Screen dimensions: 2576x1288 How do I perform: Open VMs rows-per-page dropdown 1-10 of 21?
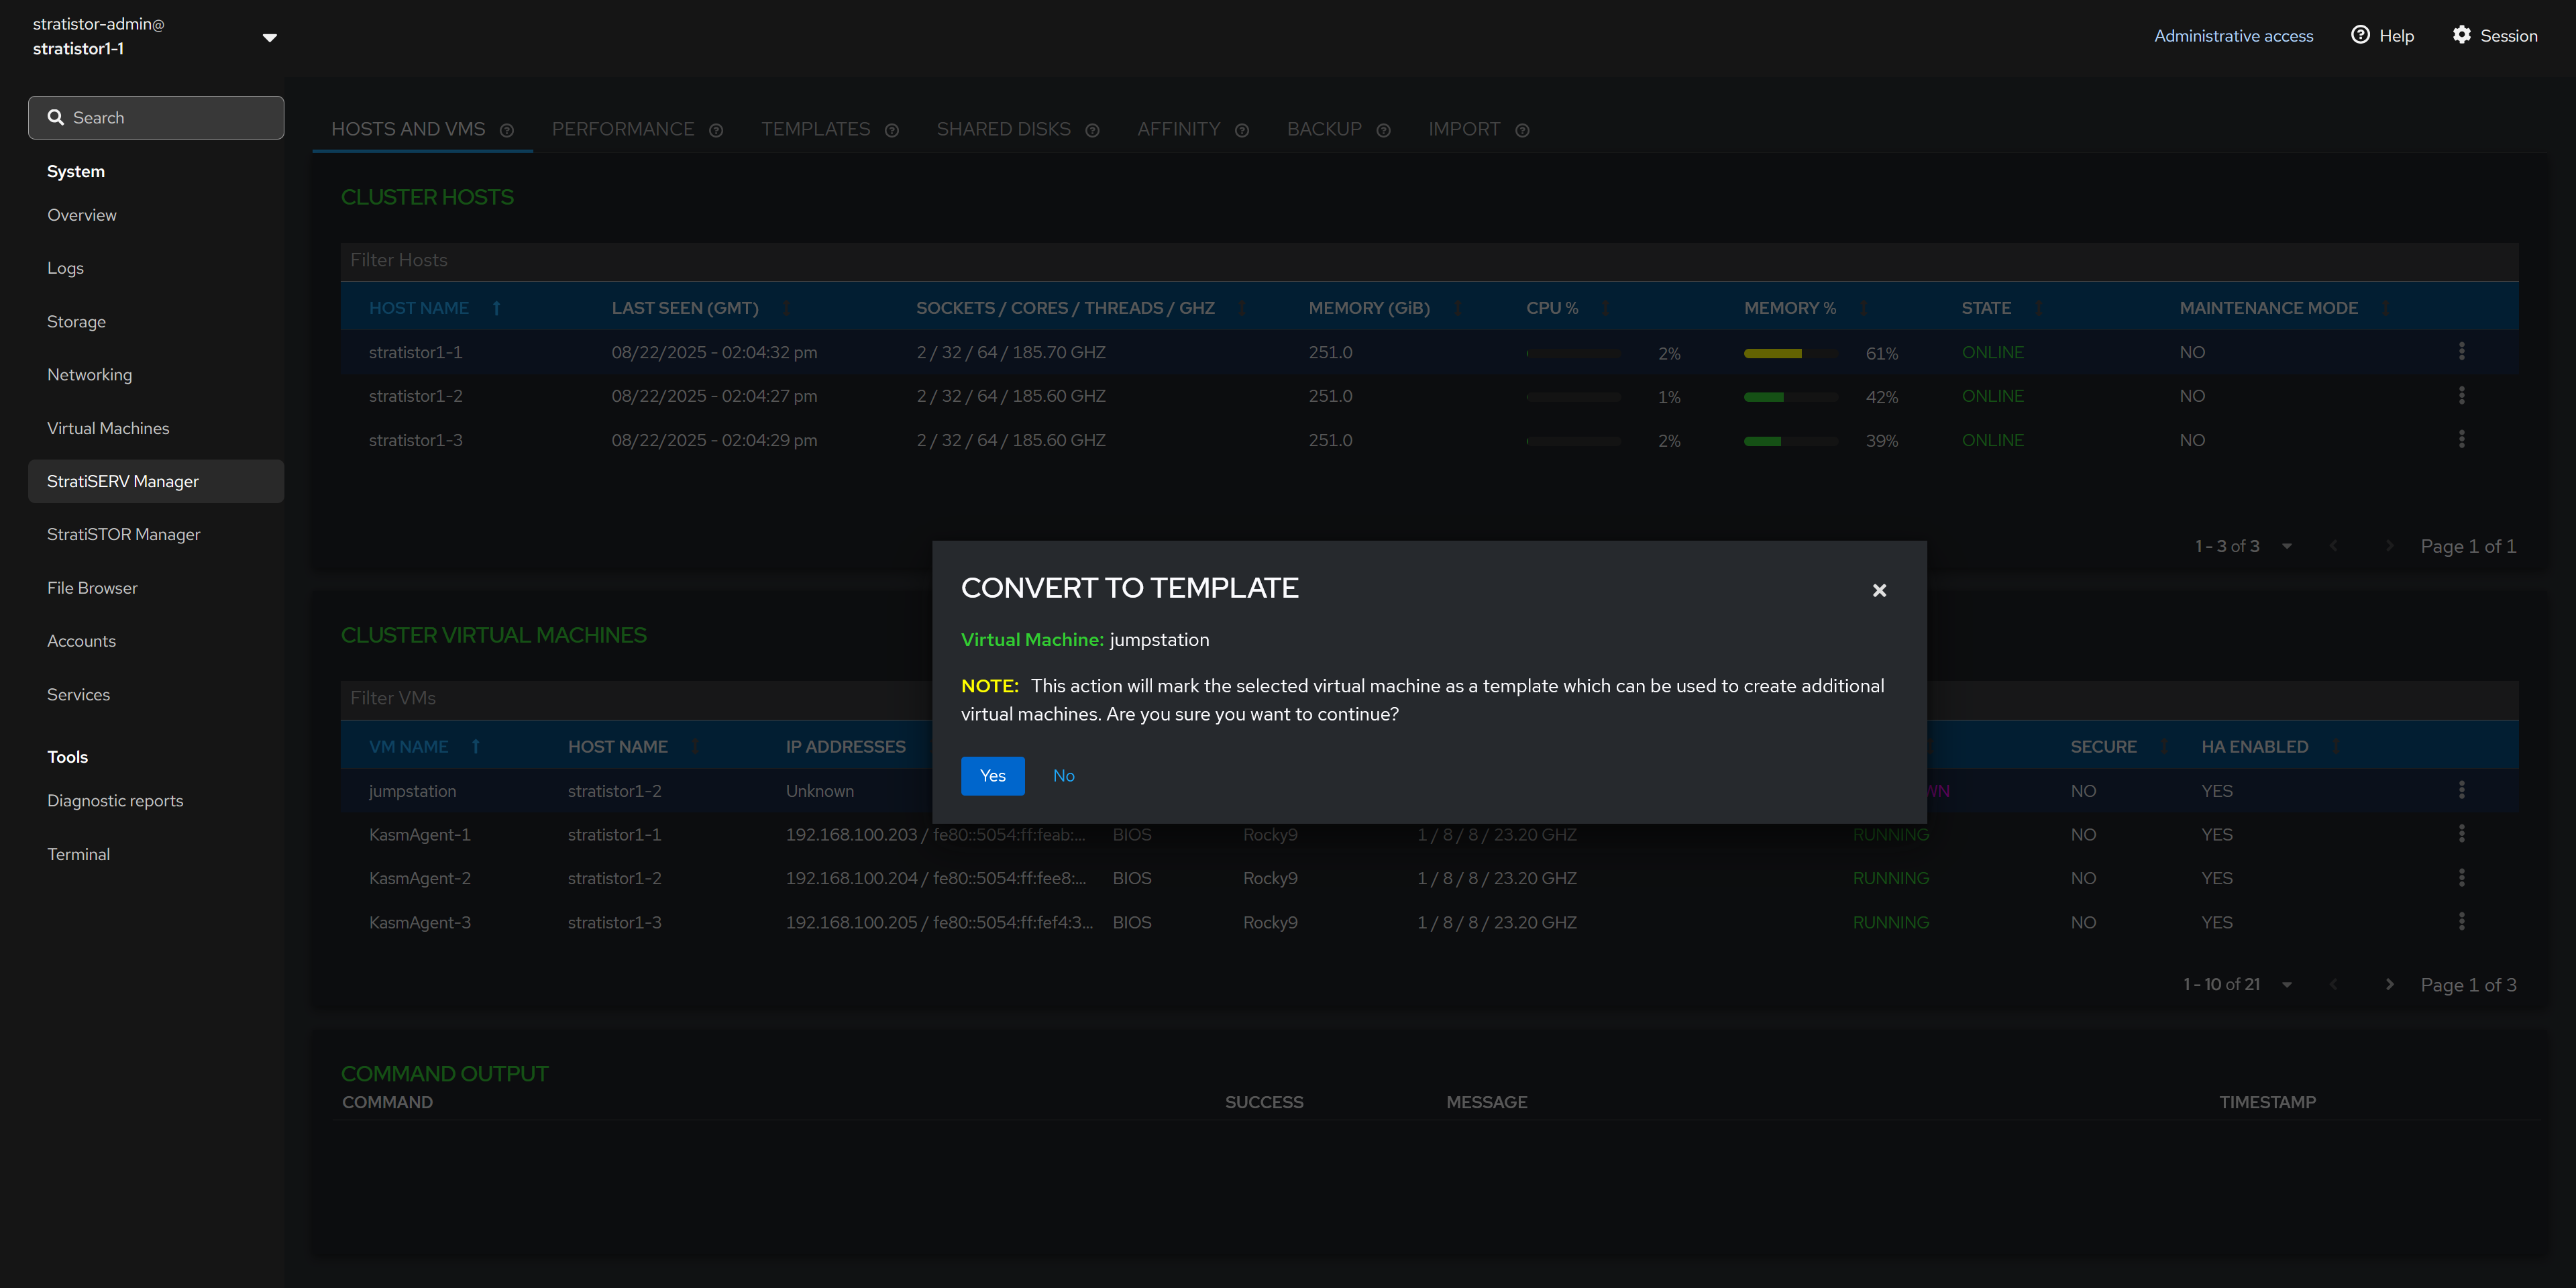pos(2286,985)
